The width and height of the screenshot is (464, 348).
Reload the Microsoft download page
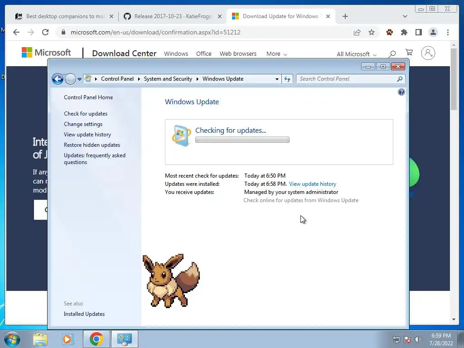tap(45, 32)
